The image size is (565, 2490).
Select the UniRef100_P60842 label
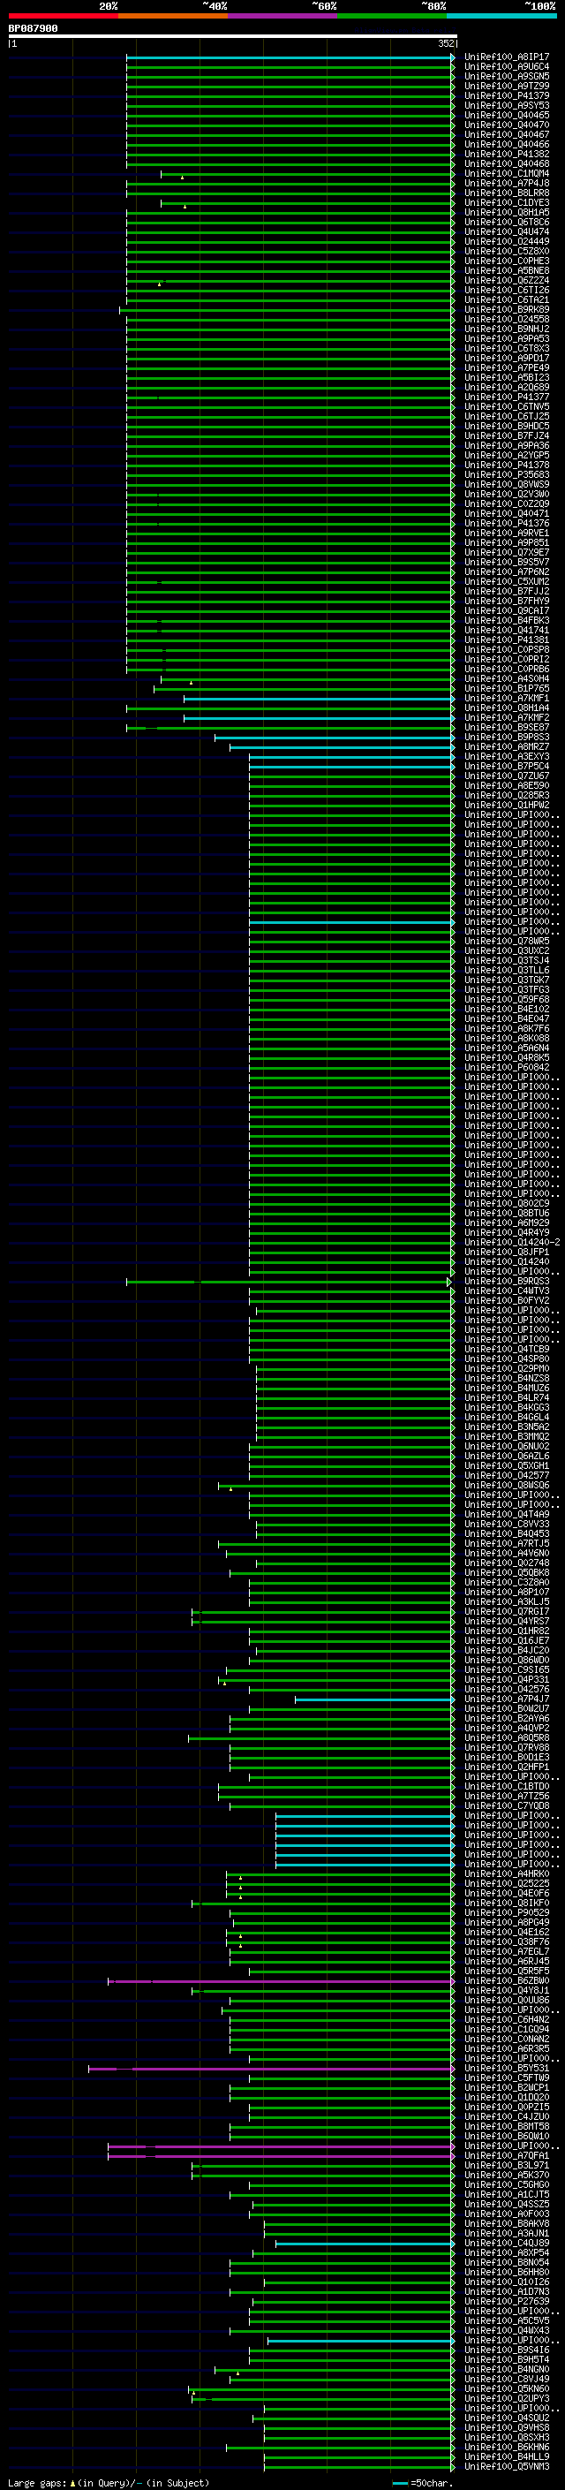click(506, 1067)
